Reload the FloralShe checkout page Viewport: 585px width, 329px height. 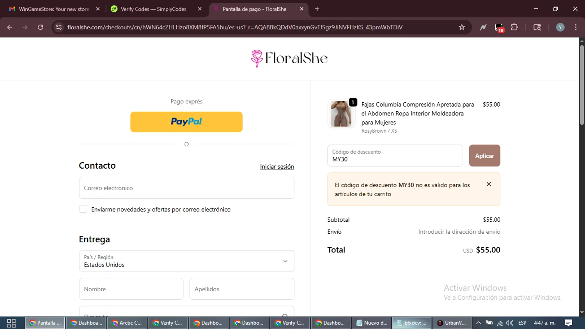[x=41, y=27]
